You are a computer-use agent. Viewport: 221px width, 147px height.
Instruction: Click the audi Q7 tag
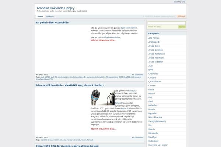point(54,77)
